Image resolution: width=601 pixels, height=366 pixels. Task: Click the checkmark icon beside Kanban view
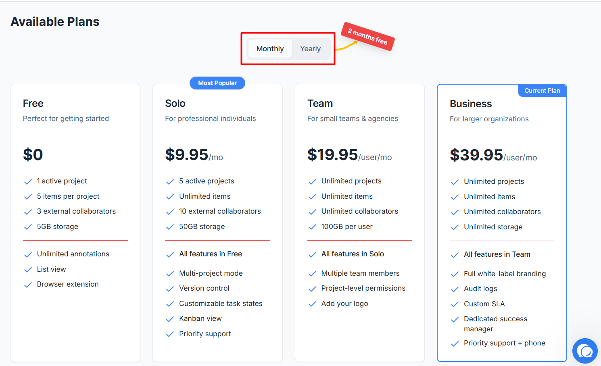point(170,319)
